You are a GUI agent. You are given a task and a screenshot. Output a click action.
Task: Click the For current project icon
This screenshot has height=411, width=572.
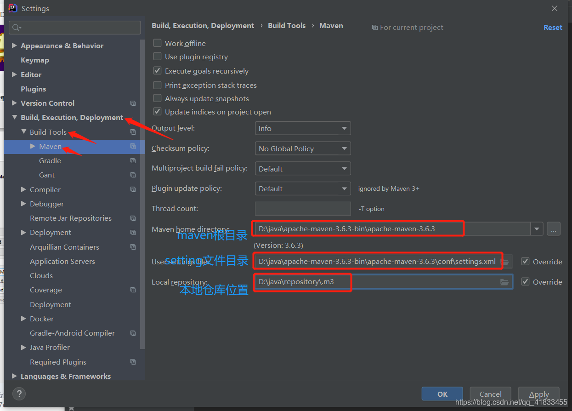click(x=375, y=28)
